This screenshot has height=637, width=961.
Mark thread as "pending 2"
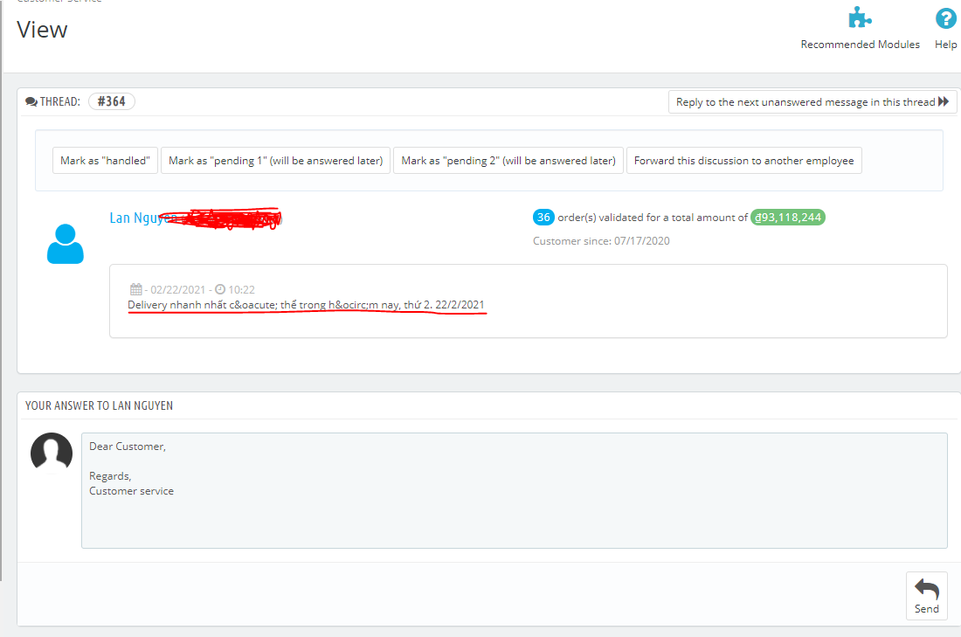[x=508, y=161]
